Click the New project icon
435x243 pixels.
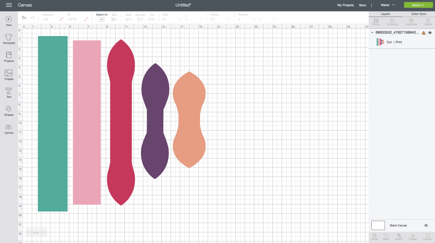[8, 20]
